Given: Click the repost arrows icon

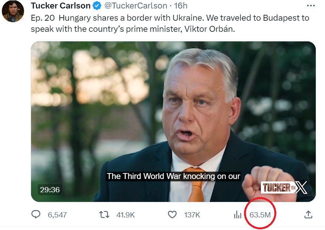Looking at the screenshot, I should [104, 215].
